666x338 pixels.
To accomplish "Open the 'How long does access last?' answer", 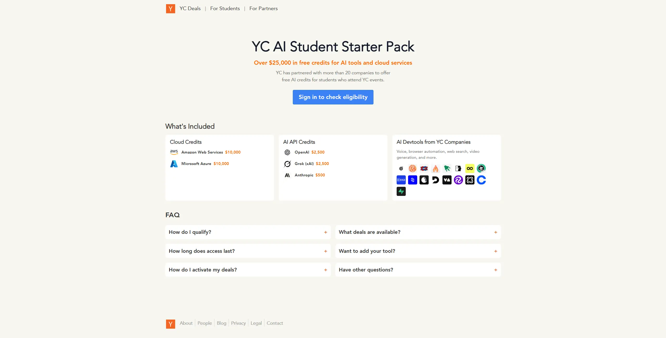I will coord(248,251).
